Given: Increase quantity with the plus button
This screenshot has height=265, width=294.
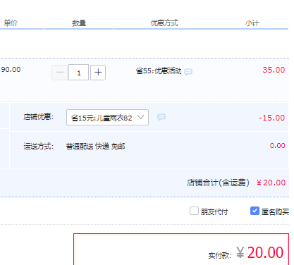Looking at the screenshot, I should (98, 73).
